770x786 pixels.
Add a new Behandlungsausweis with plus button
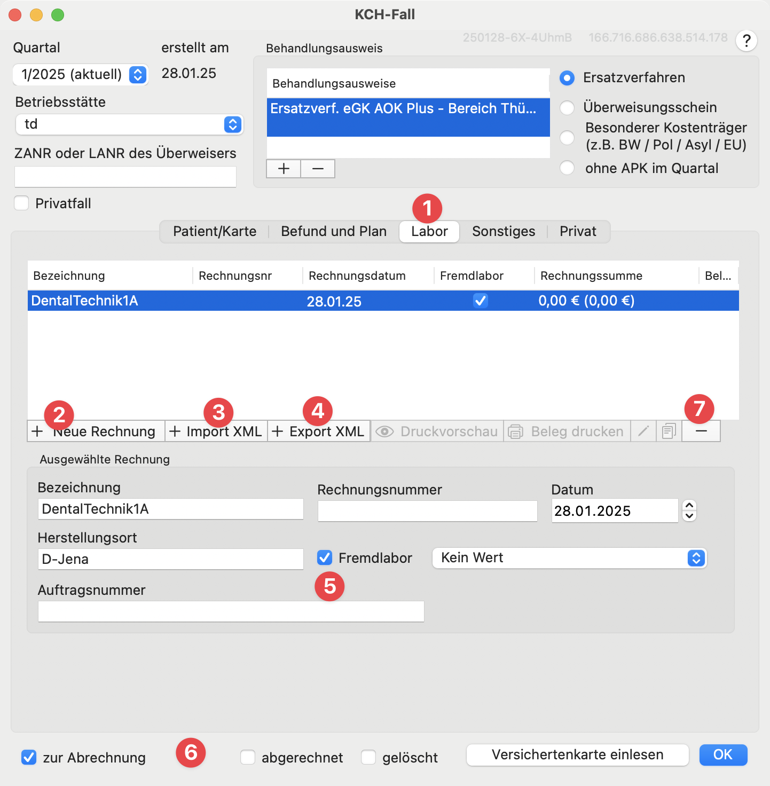click(x=284, y=169)
